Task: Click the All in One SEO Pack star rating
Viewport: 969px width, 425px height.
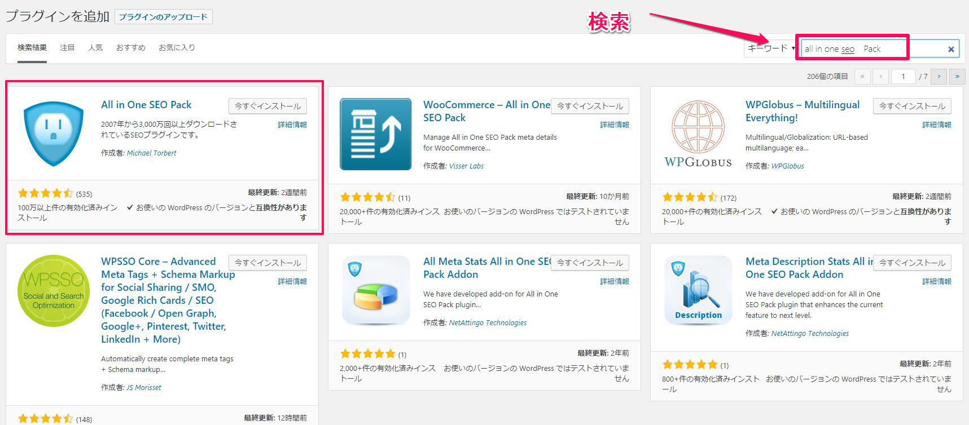Action: (x=46, y=193)
